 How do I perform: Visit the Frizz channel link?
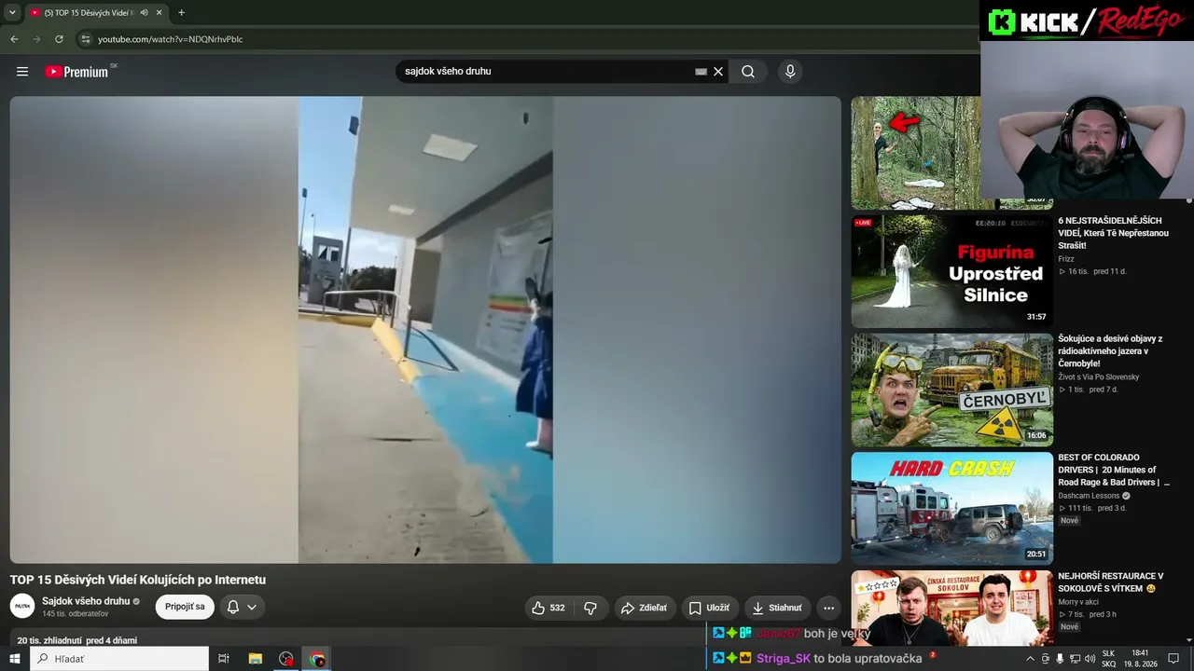(1066, 259)
